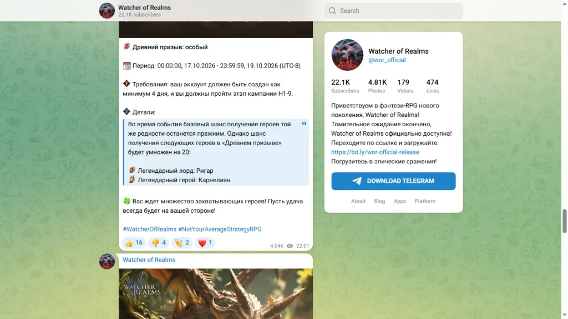The width and height of the screenshot is (568, 319).
Task: Click the thumbs down reaction with 4
Action: click(159, 243)
